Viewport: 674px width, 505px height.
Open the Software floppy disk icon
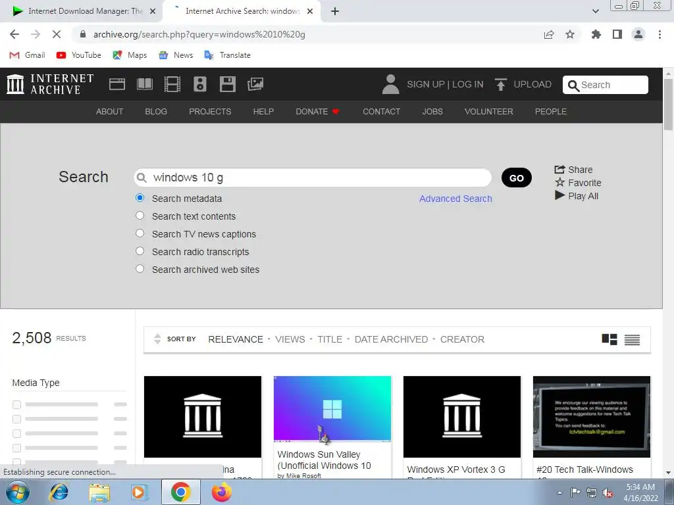click(227, 84)
